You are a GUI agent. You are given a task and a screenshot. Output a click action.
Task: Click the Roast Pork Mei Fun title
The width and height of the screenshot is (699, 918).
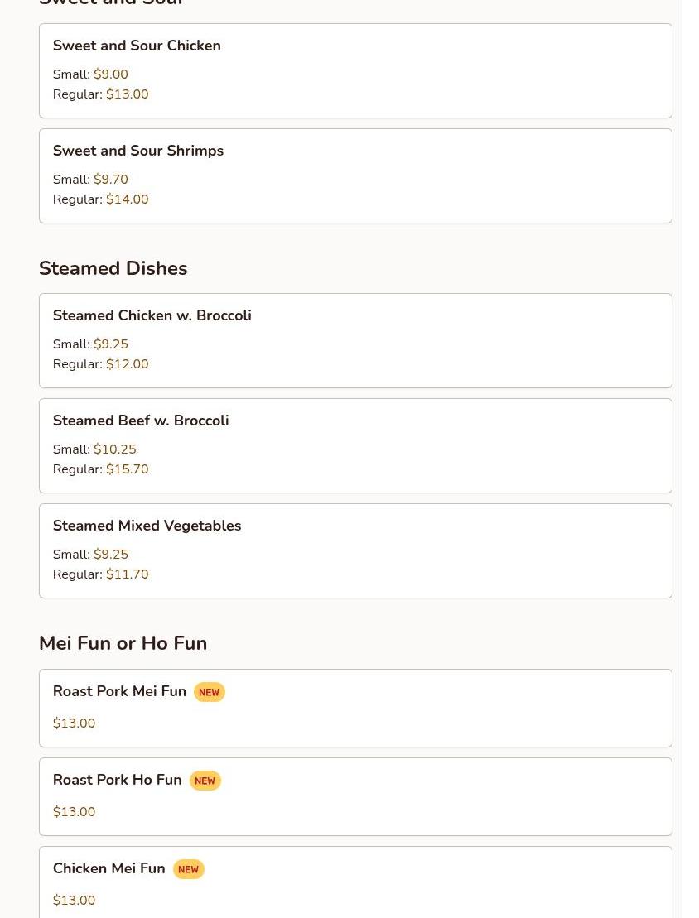click(119, 691)
